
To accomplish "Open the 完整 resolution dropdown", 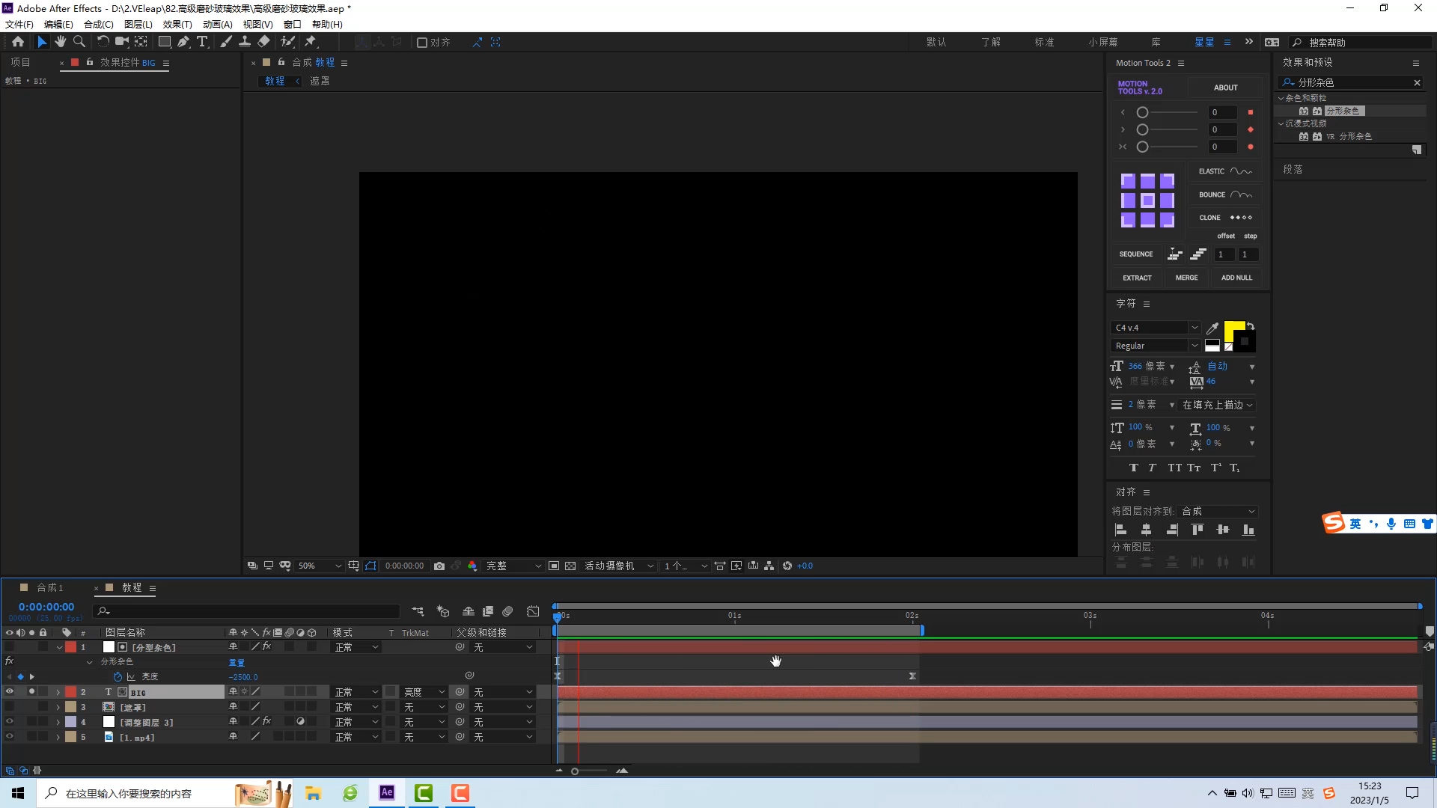I will (513, 566).
